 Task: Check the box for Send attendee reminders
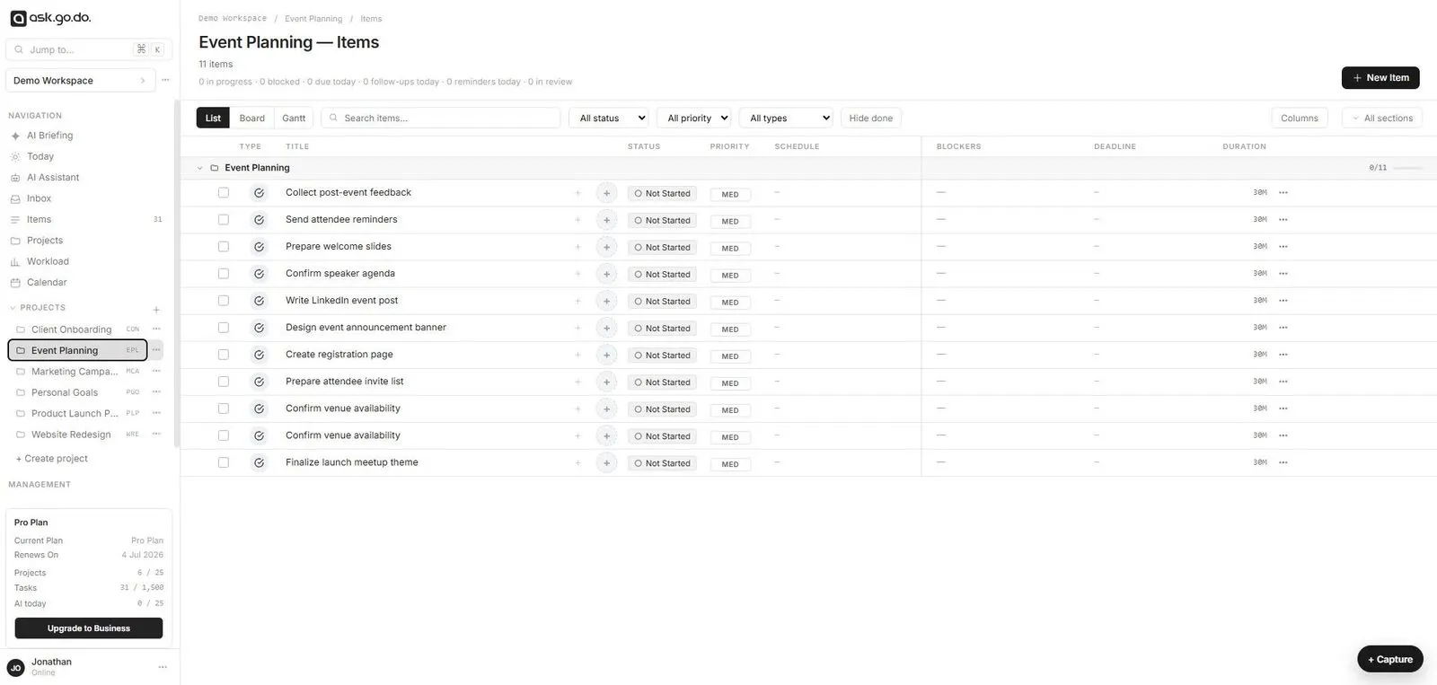coord(224,220)
